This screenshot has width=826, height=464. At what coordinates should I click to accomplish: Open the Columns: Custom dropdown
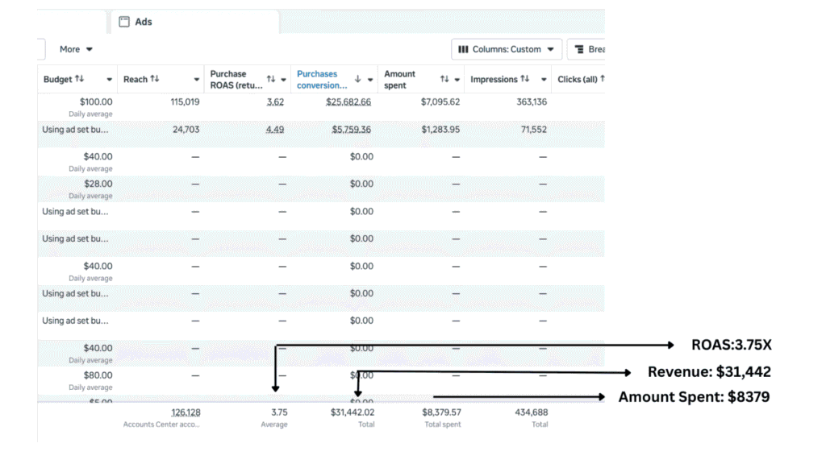(x=507, y=49)
